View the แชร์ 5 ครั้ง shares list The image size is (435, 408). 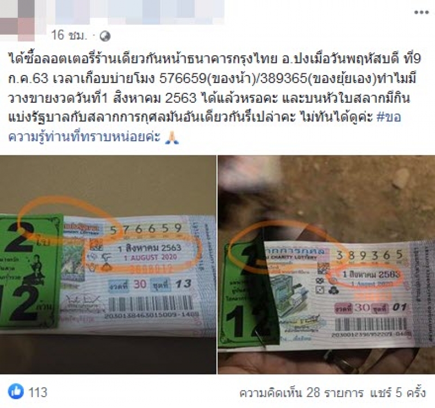[397, 392]
